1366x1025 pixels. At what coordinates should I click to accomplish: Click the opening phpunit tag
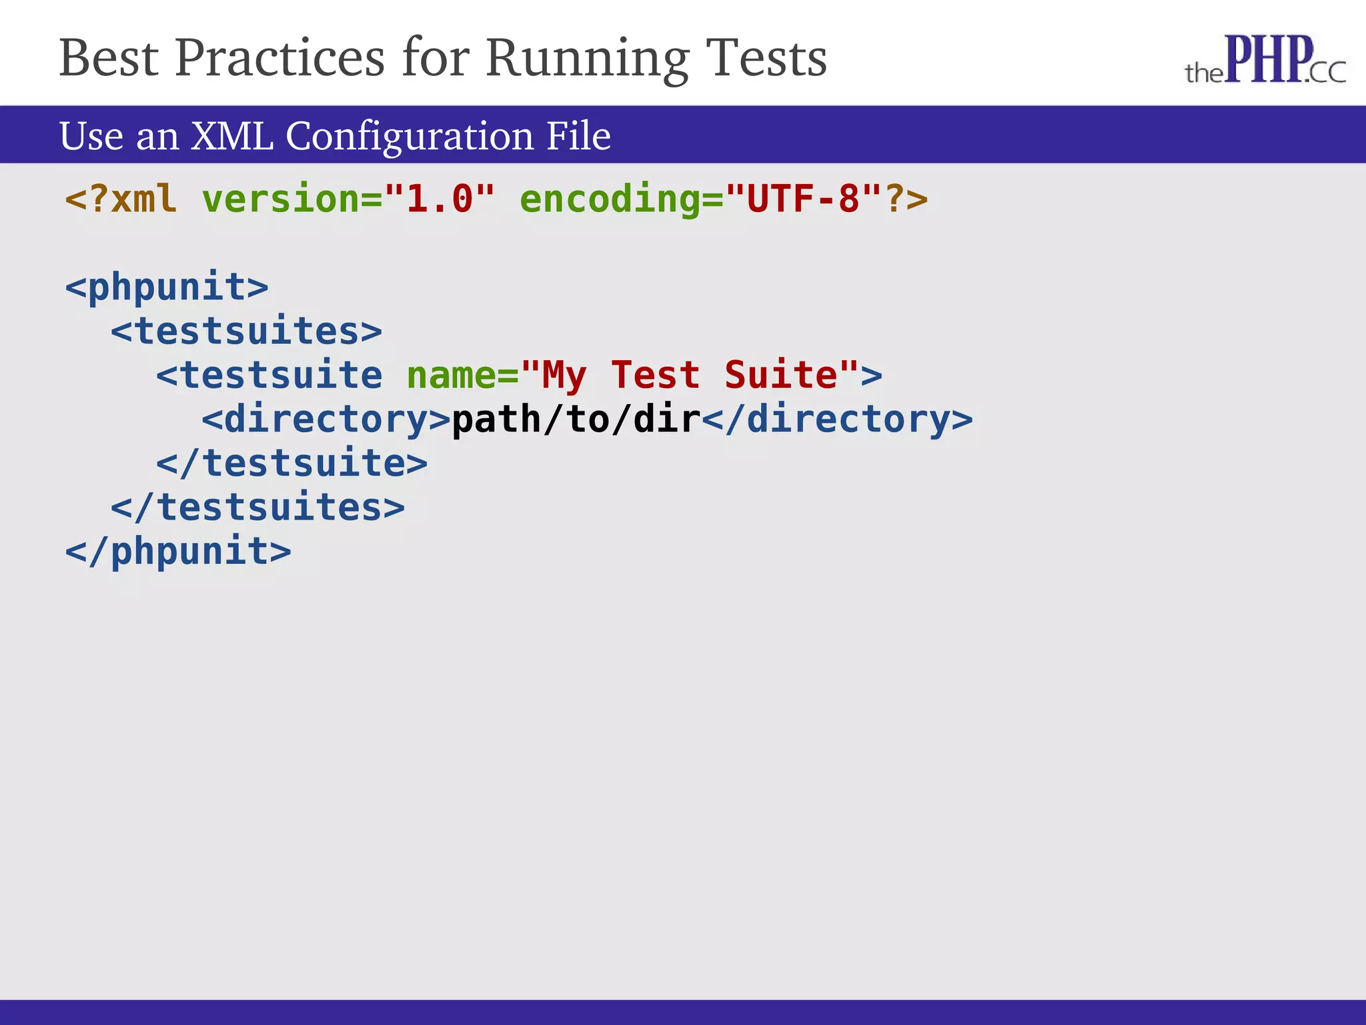pyautogui.click(x=167, y=287)
